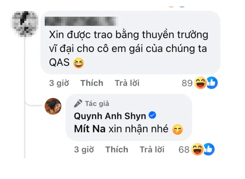Screen dimensions: 245x179
Task: Click the thumbs-up reaction icon beside 89
Action: pos(212,83)
